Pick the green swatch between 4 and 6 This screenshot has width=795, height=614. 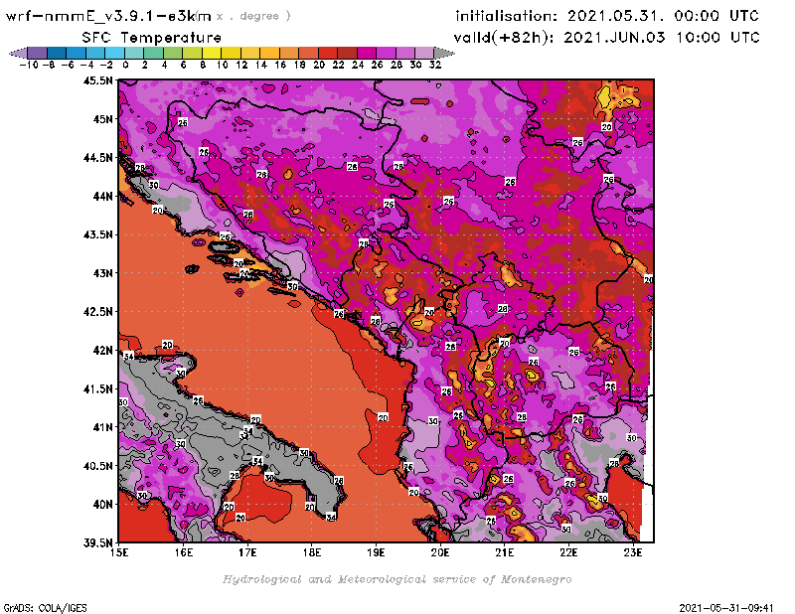tap(173, 53)
